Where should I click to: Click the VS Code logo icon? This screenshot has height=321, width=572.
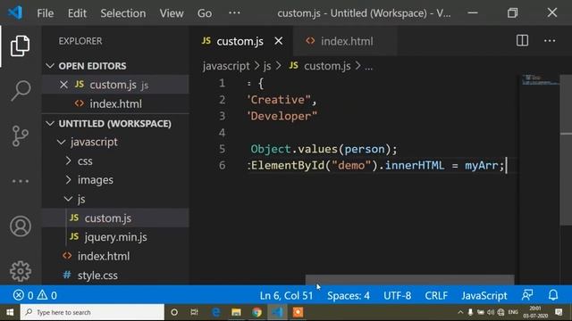click(x=15, y=13)
